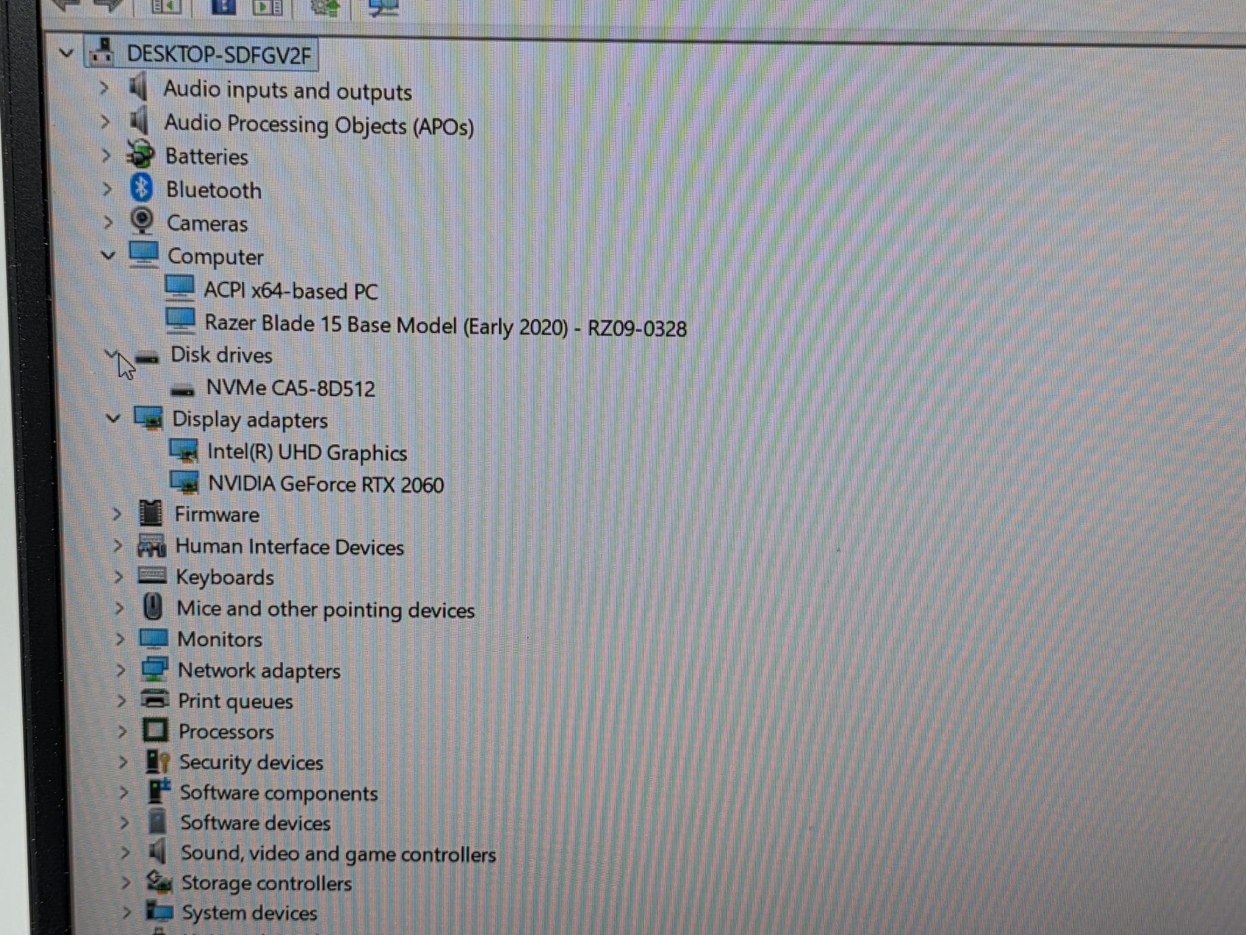Click the drive icon next to NVMe CA5-8D512
Screen dimensions: 1246x935
[183, 390]
